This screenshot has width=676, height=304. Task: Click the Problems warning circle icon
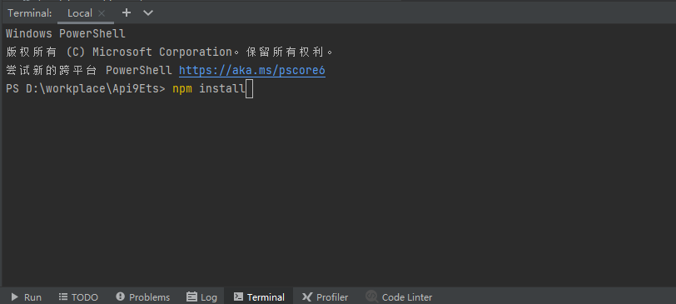click(120, 297)
